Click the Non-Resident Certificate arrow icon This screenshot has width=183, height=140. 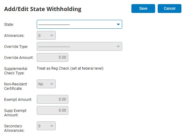click(x=52, y=84)
